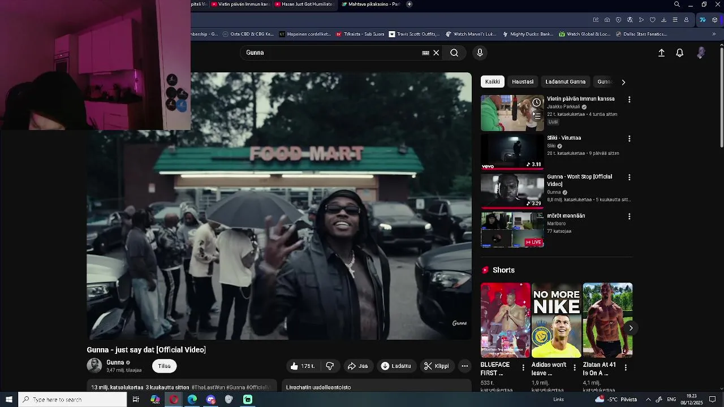Screen dimensions: 724x407
Task: Dislike the Gunna video
Action: point(330,366)
